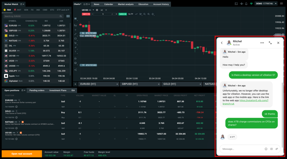Switch to Market analysis tab
Viewport: 287px width, 159px height.
coord(126,4)
